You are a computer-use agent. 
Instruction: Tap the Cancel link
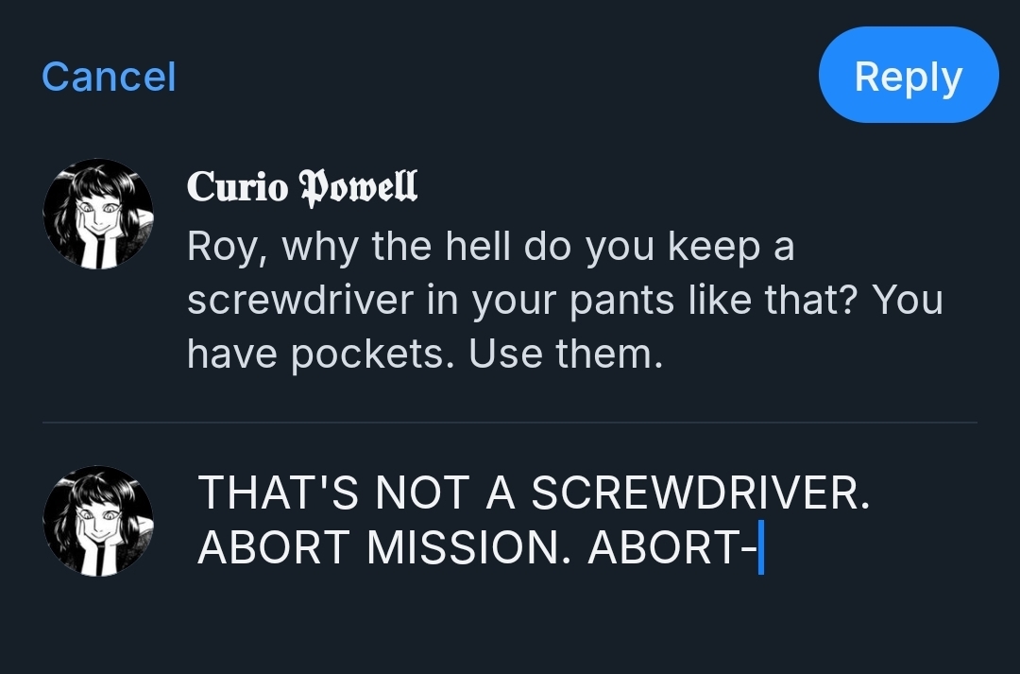pyautogui.click(x=109, y=77)
